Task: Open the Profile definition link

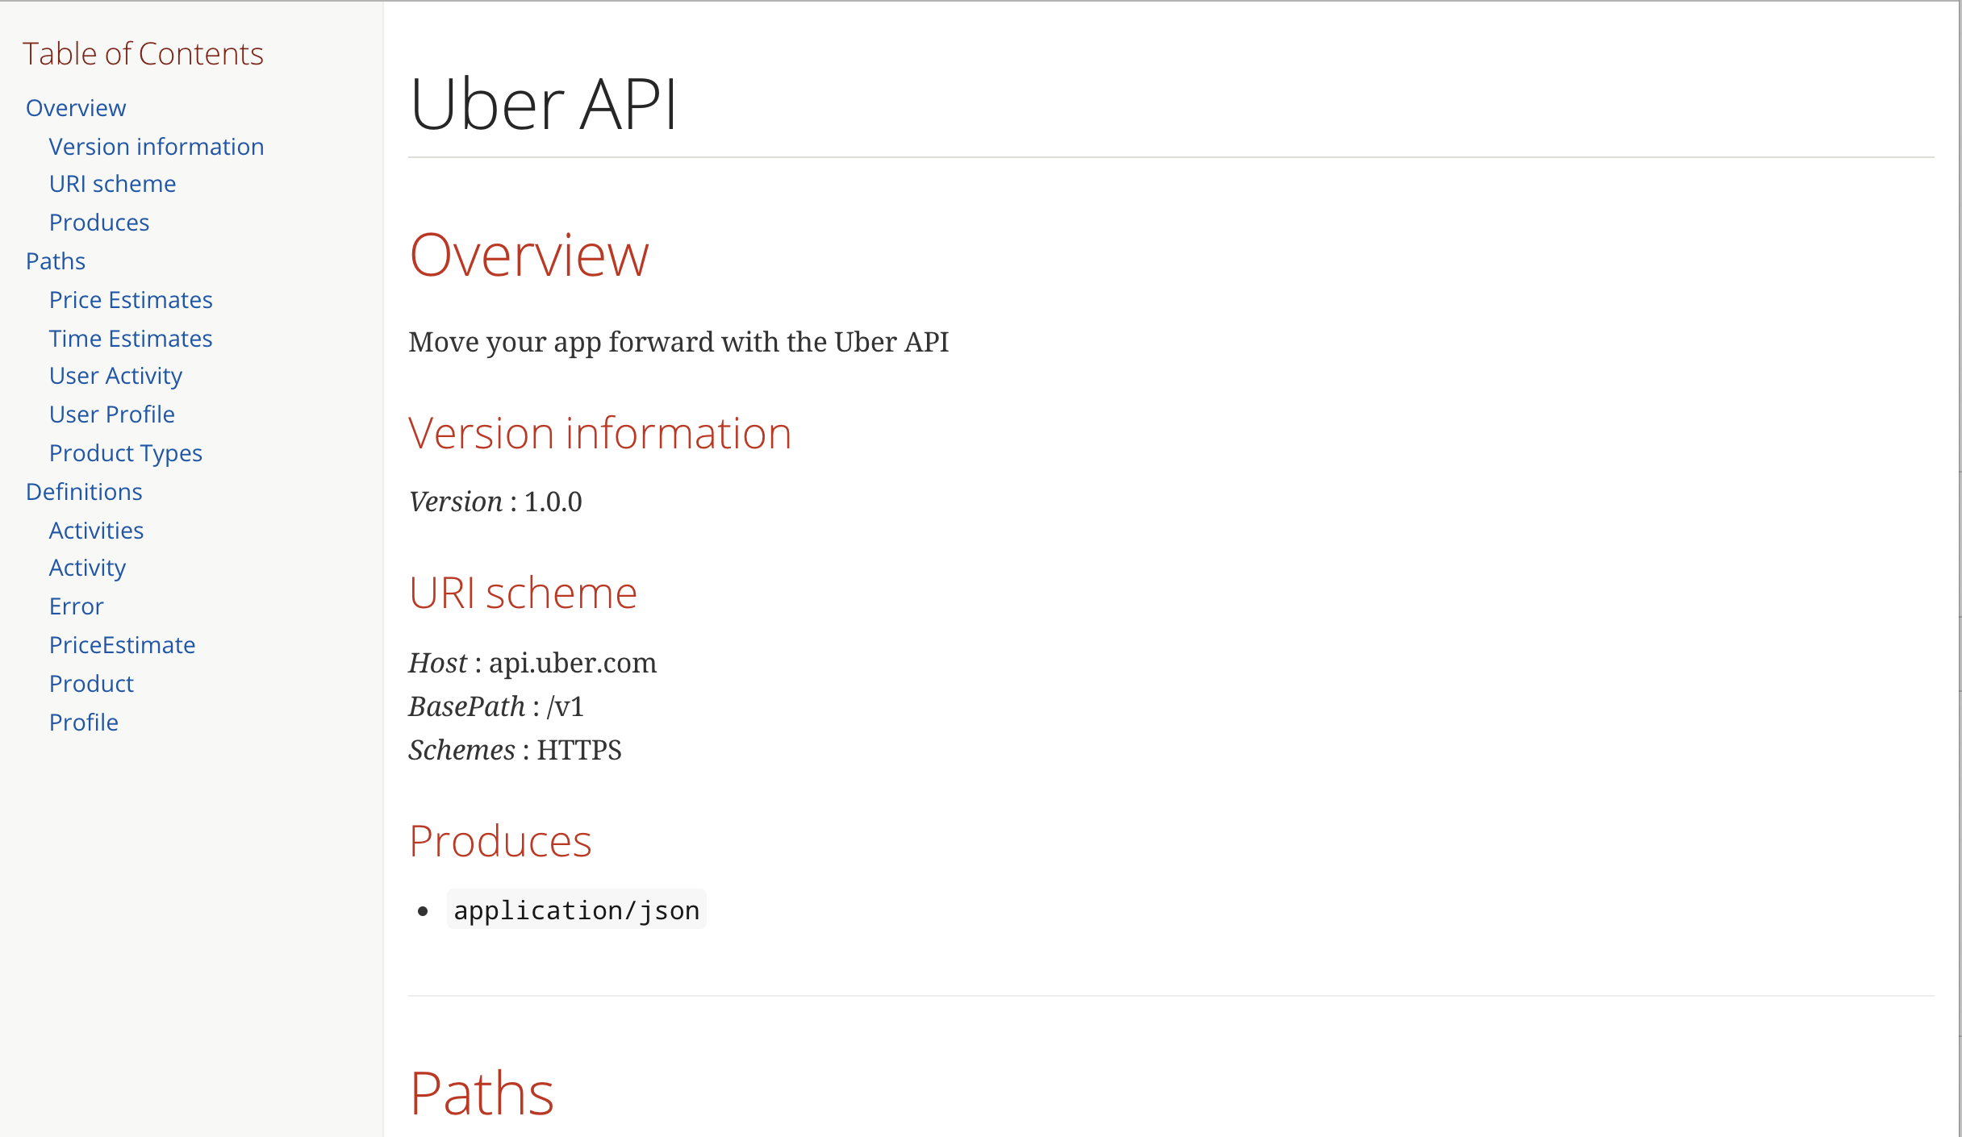Action: point(83,722)
